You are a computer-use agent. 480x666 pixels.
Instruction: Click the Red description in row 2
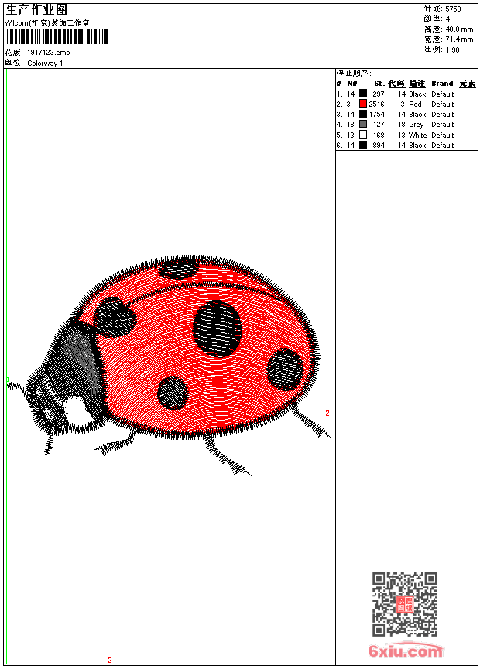(415, 105)
